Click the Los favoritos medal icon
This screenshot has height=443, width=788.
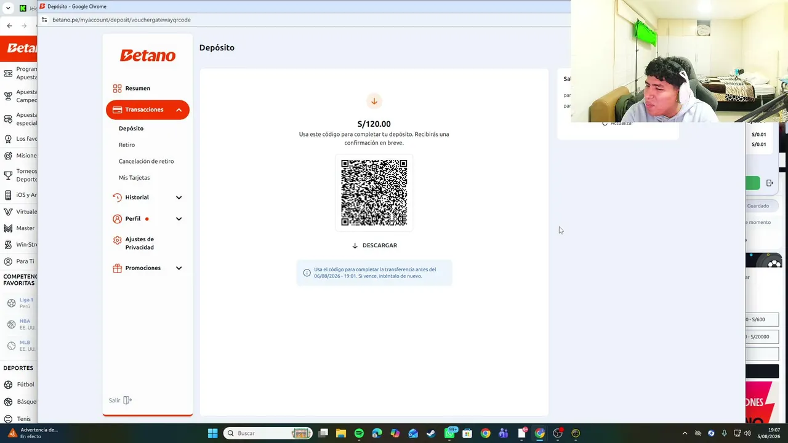8,139
